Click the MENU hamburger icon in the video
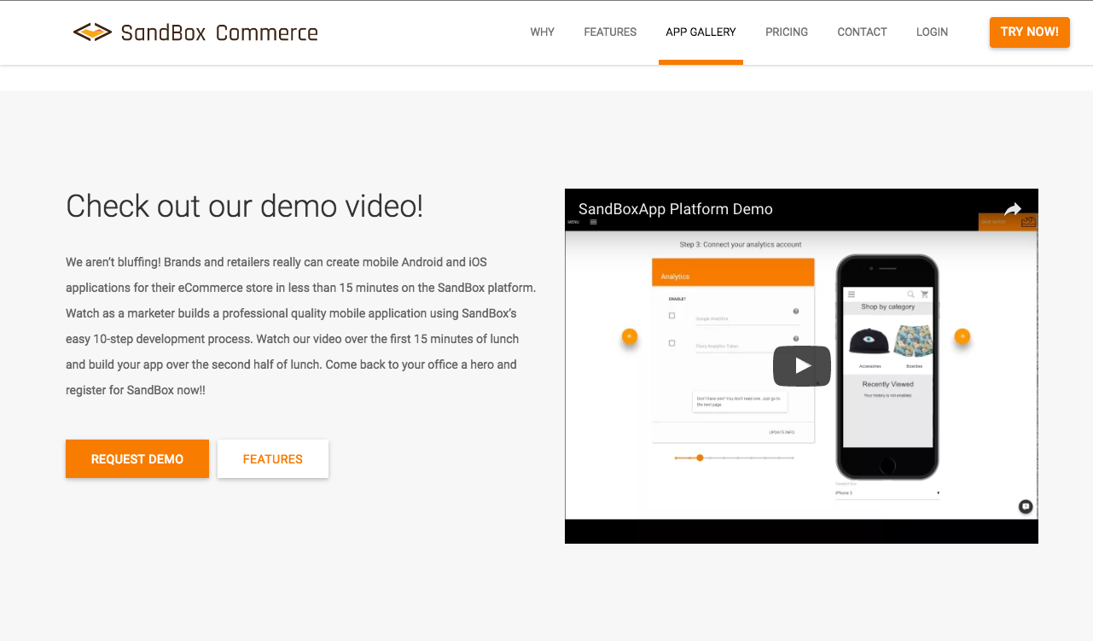Screen dimensions: 1093x641 (594, 222)
